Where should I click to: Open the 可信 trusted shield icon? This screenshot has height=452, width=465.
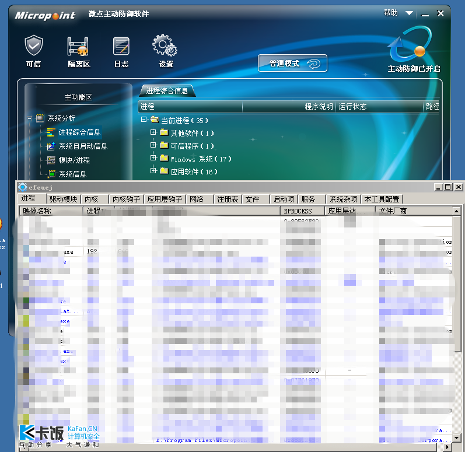click(x=33, y=45)
